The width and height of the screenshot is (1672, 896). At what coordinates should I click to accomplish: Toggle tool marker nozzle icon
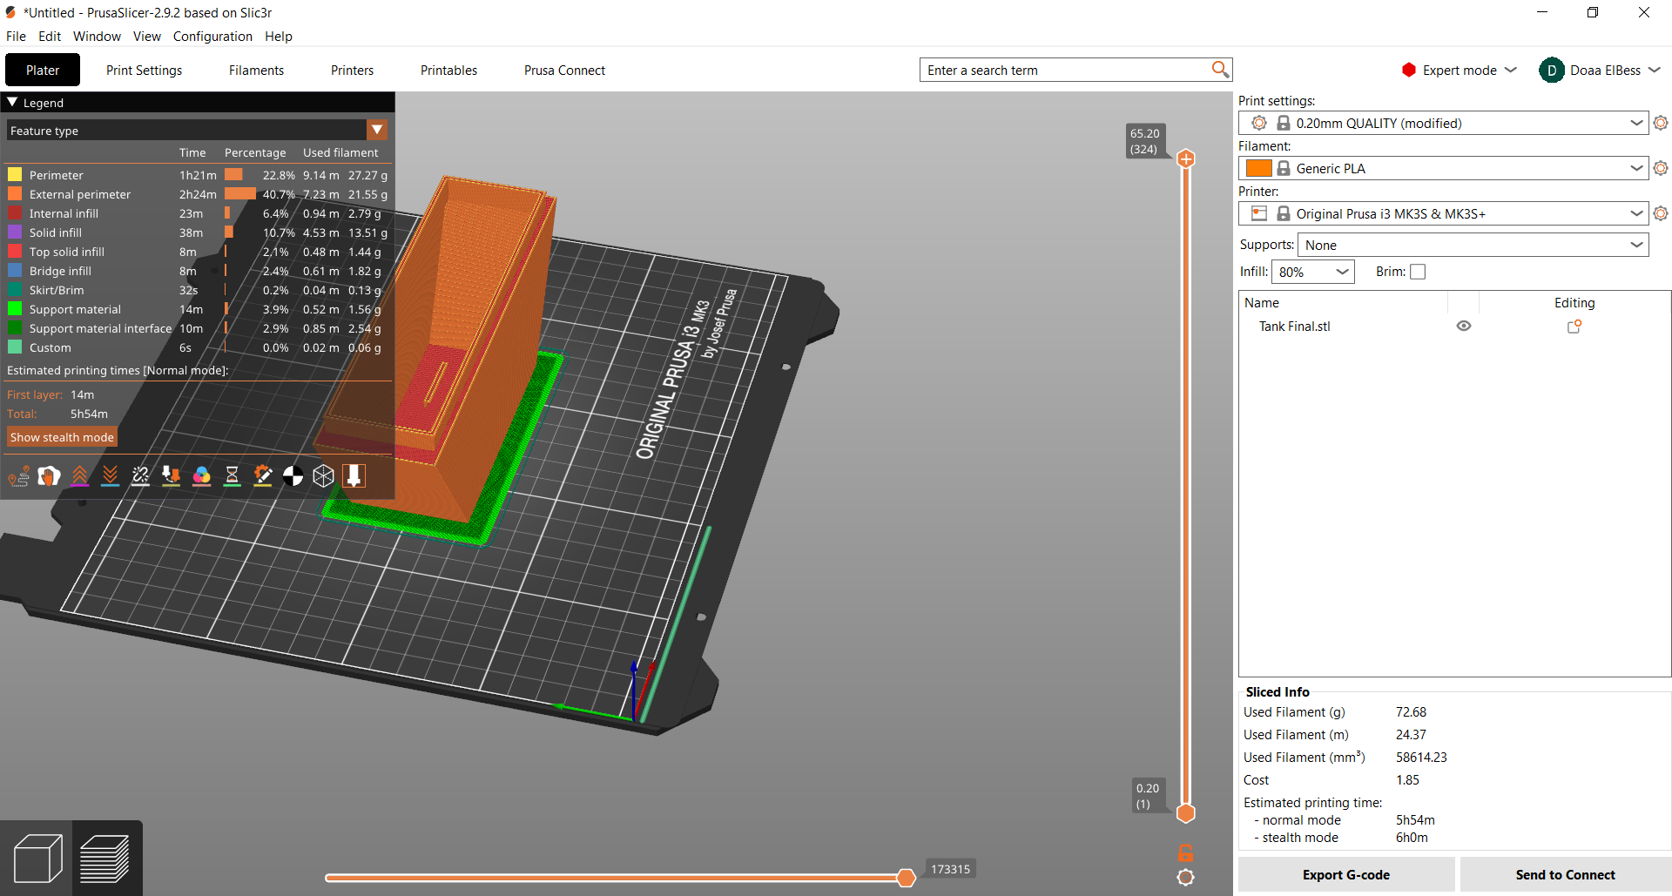tap(354, 475)
